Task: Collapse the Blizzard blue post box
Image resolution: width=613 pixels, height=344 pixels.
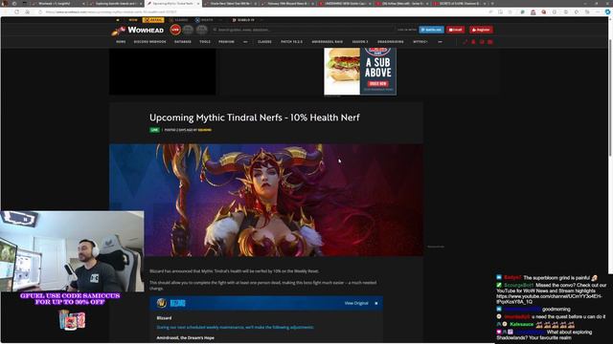Action: (x=376, y=303)
